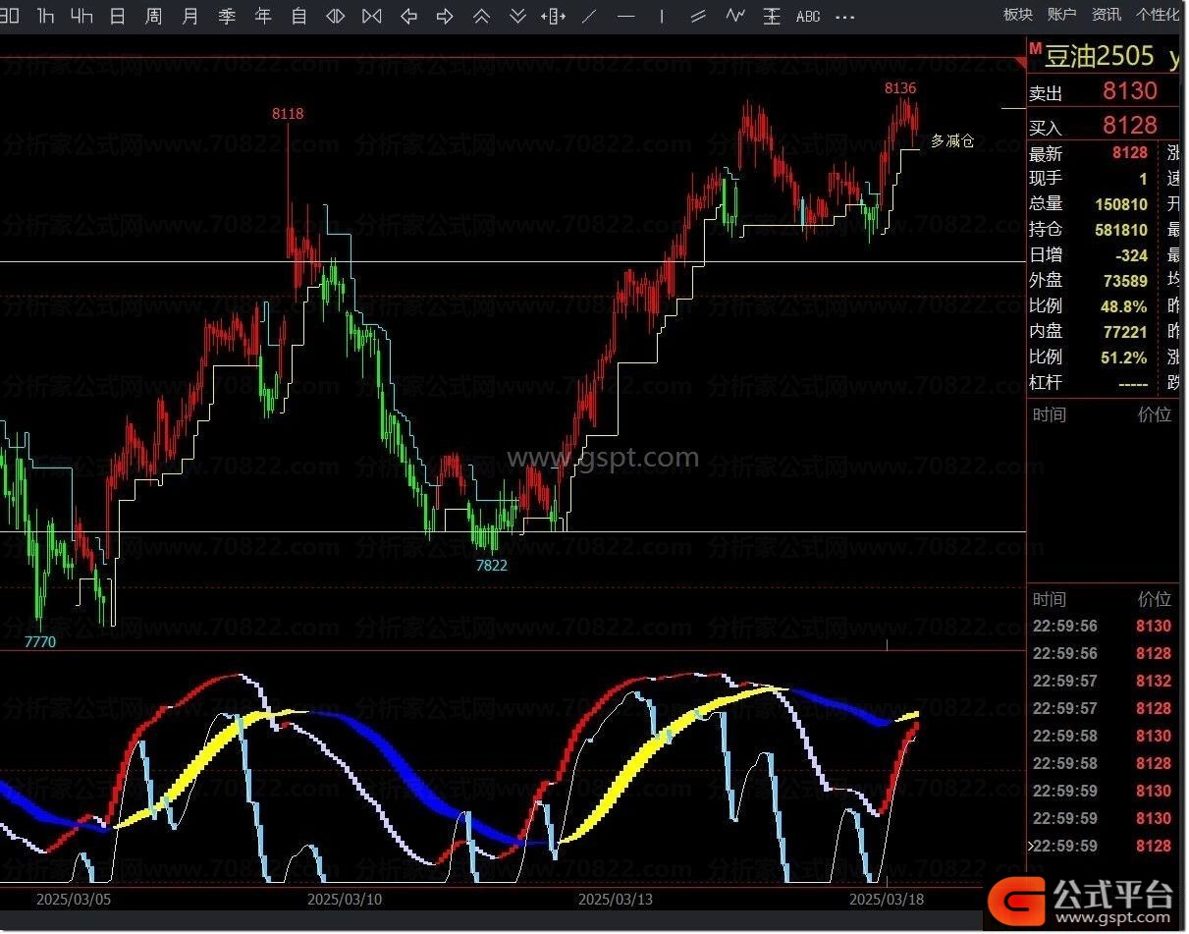Select the horizontal line drawing tool
1189x934 pixels.
point(625,15)
